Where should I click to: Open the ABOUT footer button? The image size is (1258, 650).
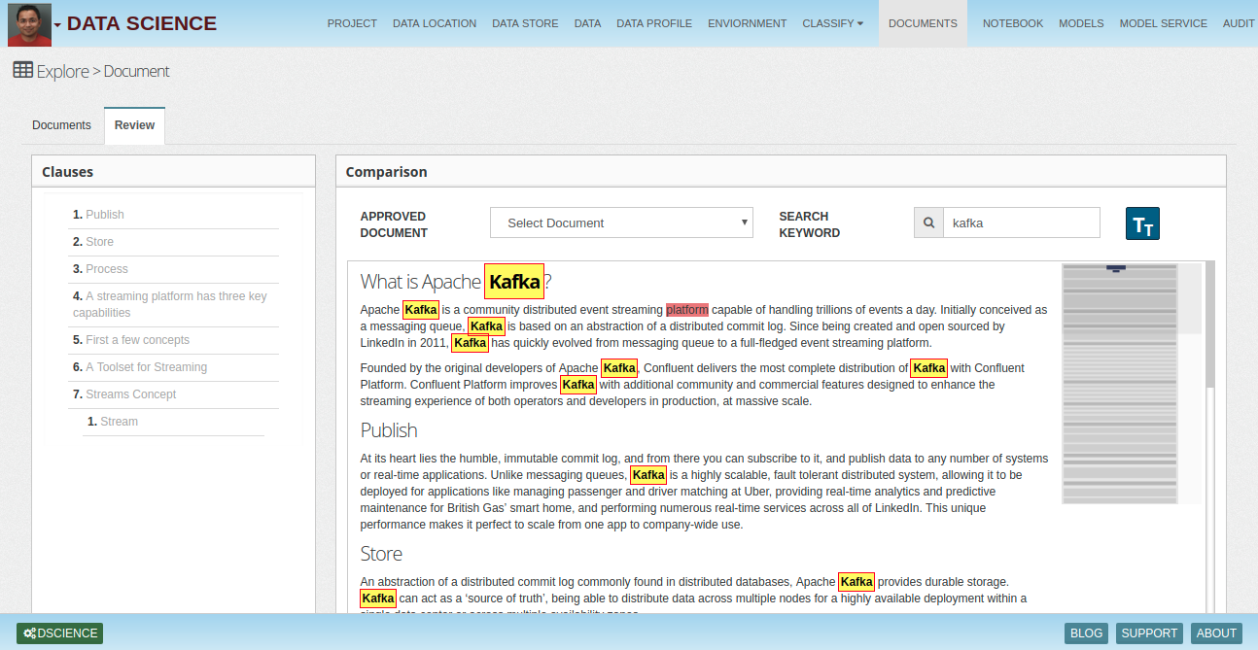point(1216,633)
